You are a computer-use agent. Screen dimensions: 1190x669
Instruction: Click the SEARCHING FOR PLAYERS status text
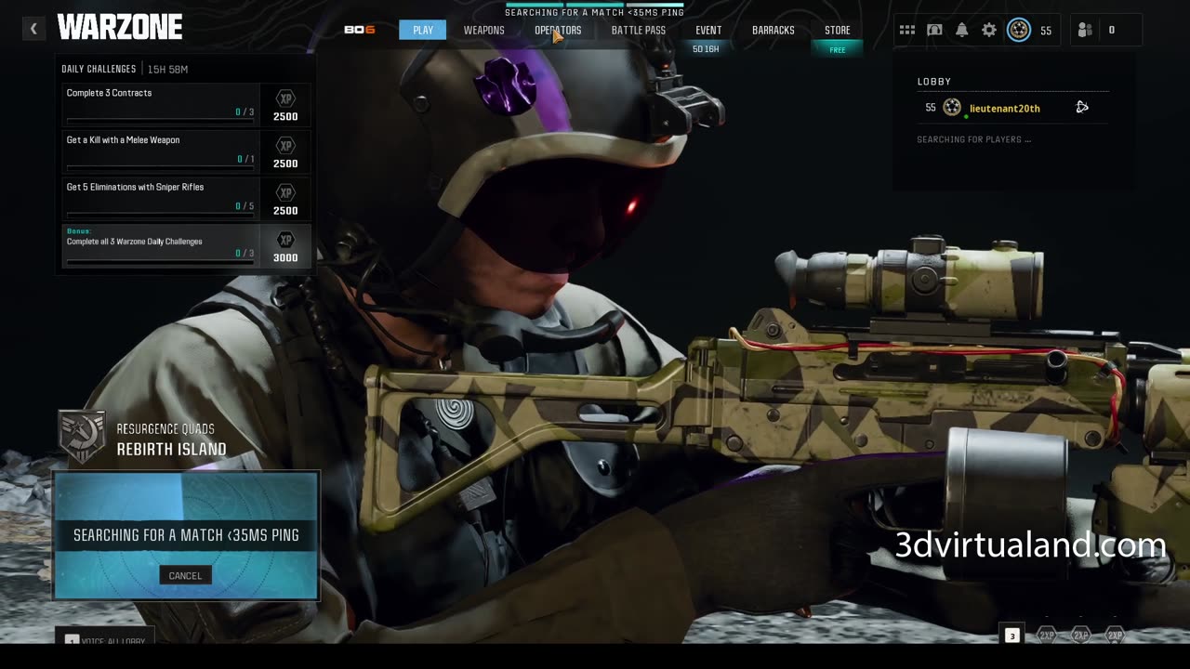(974, 139)
